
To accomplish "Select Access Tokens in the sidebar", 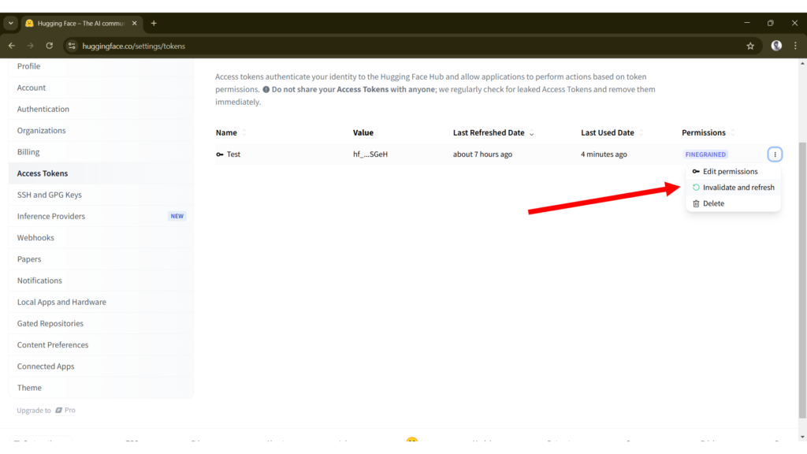I will [102, 173].
